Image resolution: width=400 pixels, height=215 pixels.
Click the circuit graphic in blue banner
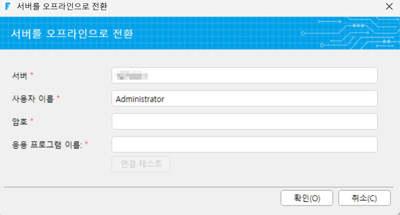coord(350,33)
